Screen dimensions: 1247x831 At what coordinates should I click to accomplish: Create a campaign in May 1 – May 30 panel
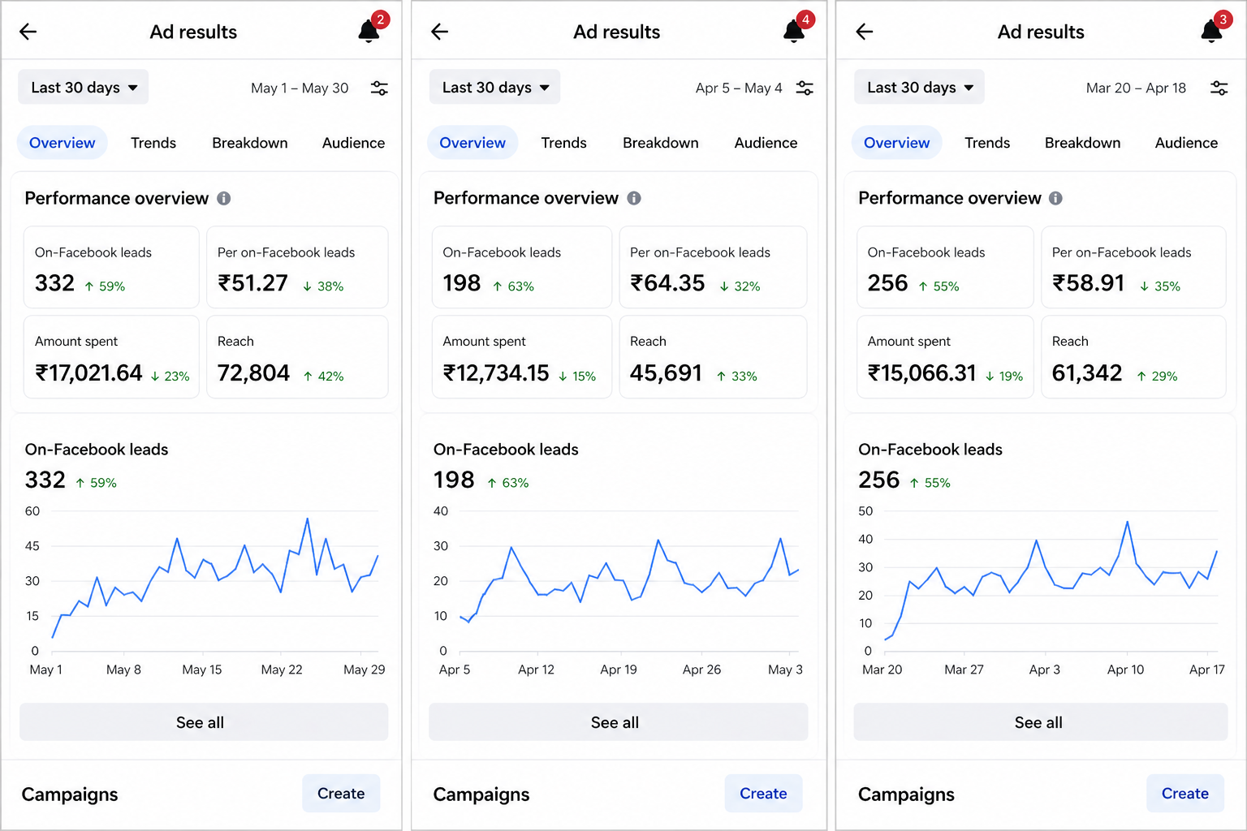tap(341, 794)
